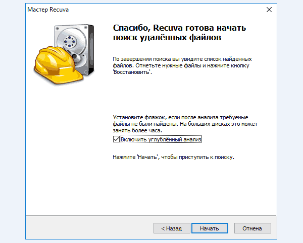
Task: Toggle the deep scan checkbox
Action: [116, 139]
